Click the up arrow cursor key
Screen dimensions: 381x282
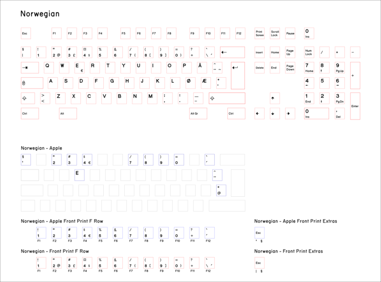click(275, 98)
